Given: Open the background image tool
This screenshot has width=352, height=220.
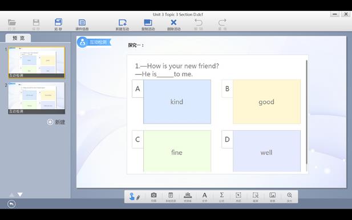Looking at the screenshot, I should coord(273,195).
